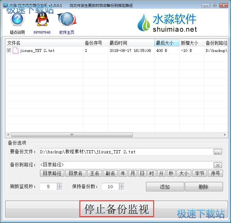Insert the 分 token
This screenshot has height=223, width=231.
pyautogui.click(x=161, y=173)
